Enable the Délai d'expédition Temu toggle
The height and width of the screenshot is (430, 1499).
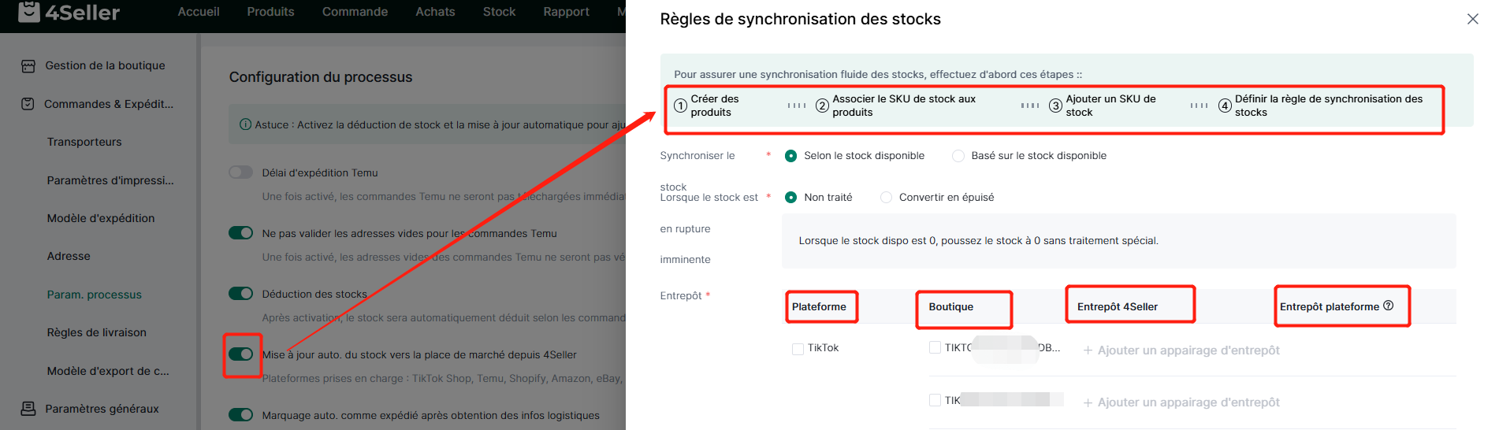[240, 172]
